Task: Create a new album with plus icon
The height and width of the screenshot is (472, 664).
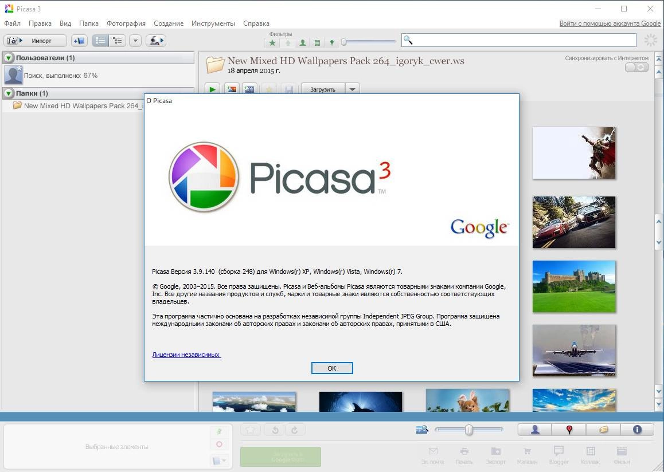Action: (x=79, y=41)
